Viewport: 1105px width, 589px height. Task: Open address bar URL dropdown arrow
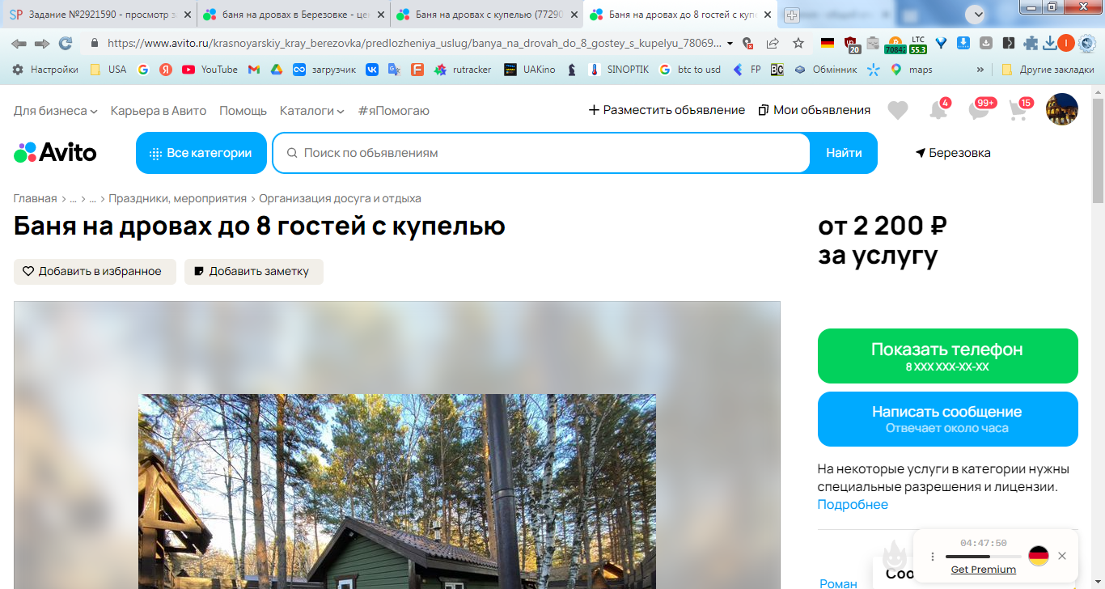[x=730, y=44]
